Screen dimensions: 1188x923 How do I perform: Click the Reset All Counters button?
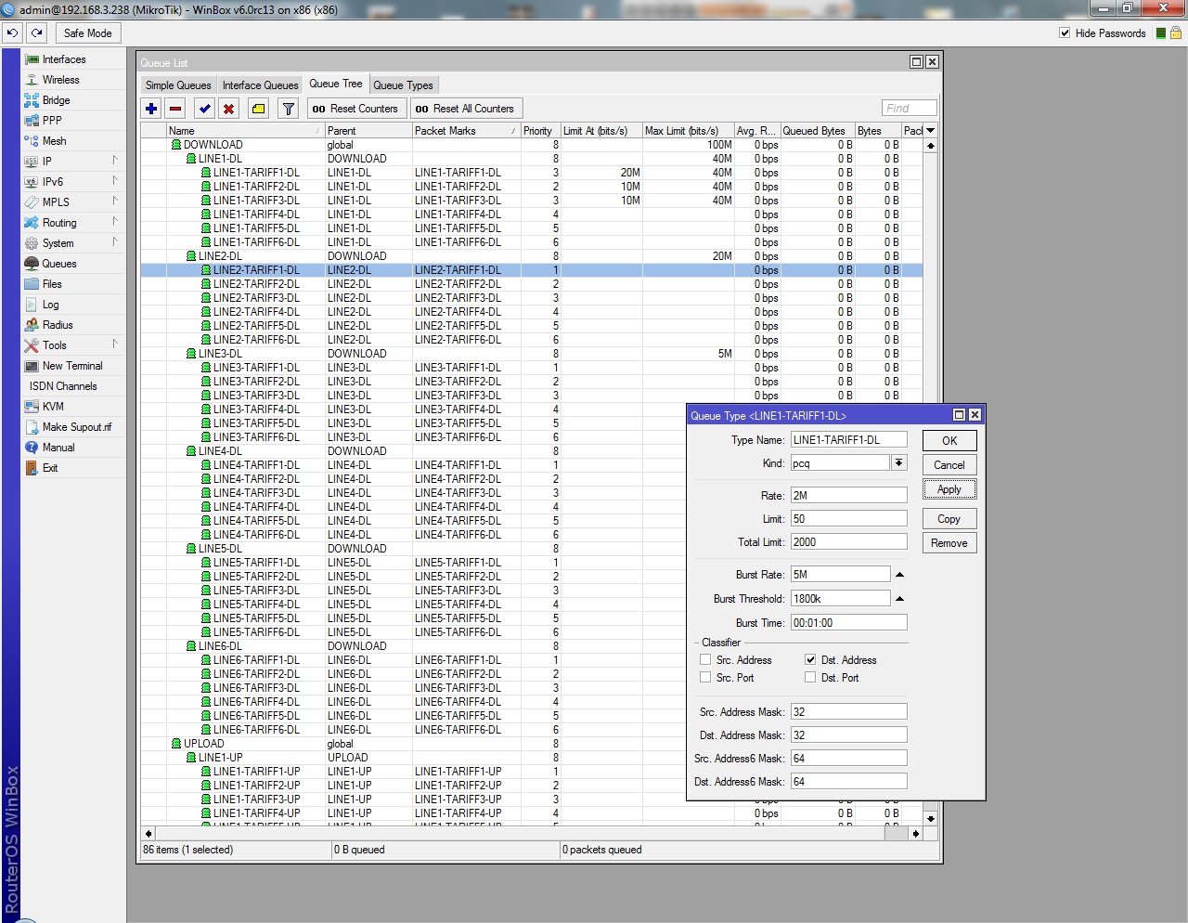pyautogui.click(x=465, y=109)
